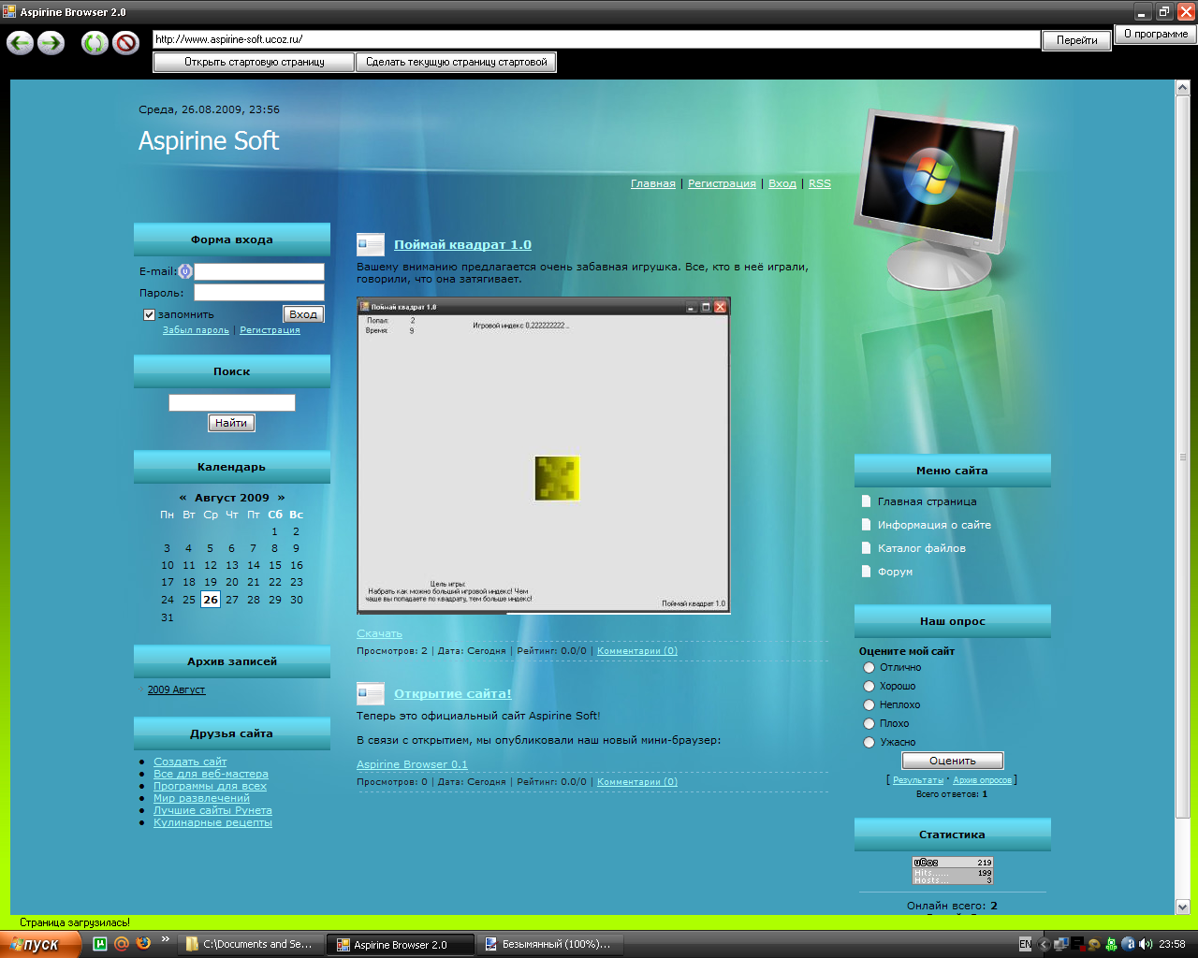Click the О программе button
Viewport: 1198px width, 958px height.
pyautogui.click(x=1156, y=34)
